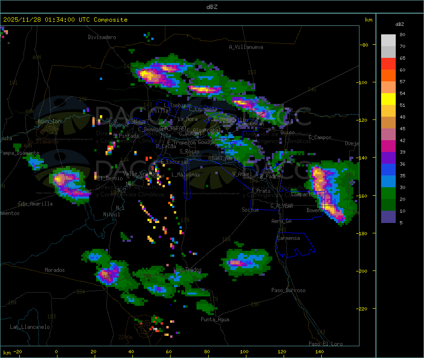Click the A_Villanueva location label
This screenshot has width=424, height=358.
pyautogui.click(x=246, y=47)
